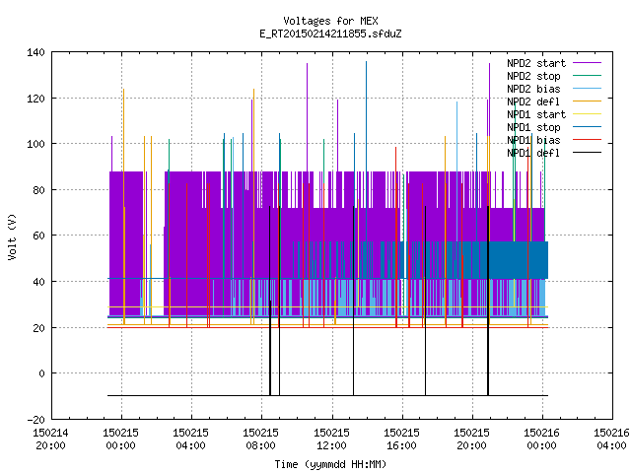Click the y-axis tick label 140
This screenshot has height=473, width=631.
(x=35, y=52)
